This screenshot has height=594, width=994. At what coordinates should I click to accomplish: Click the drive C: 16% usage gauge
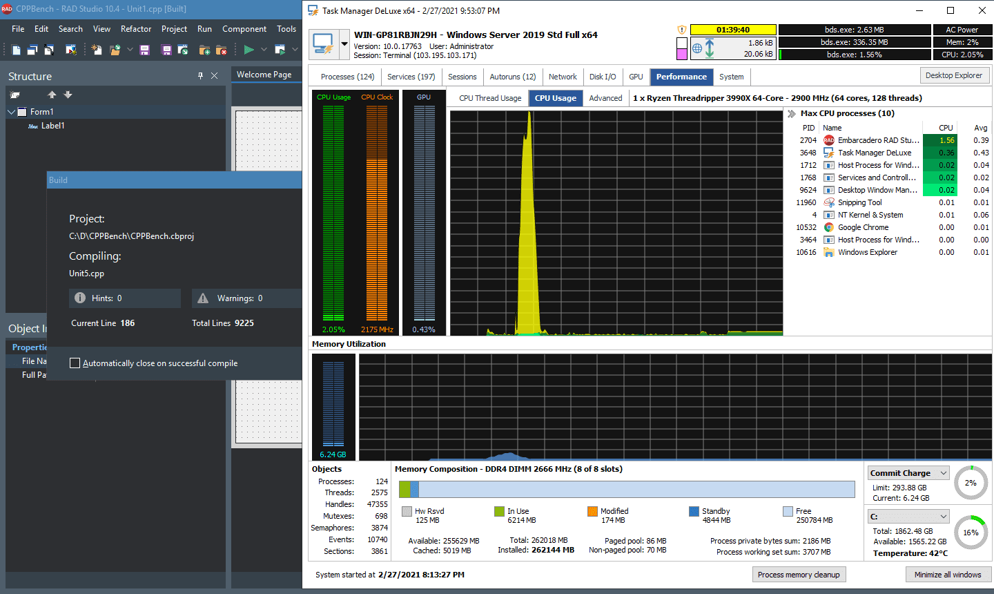tap(971, 533)
